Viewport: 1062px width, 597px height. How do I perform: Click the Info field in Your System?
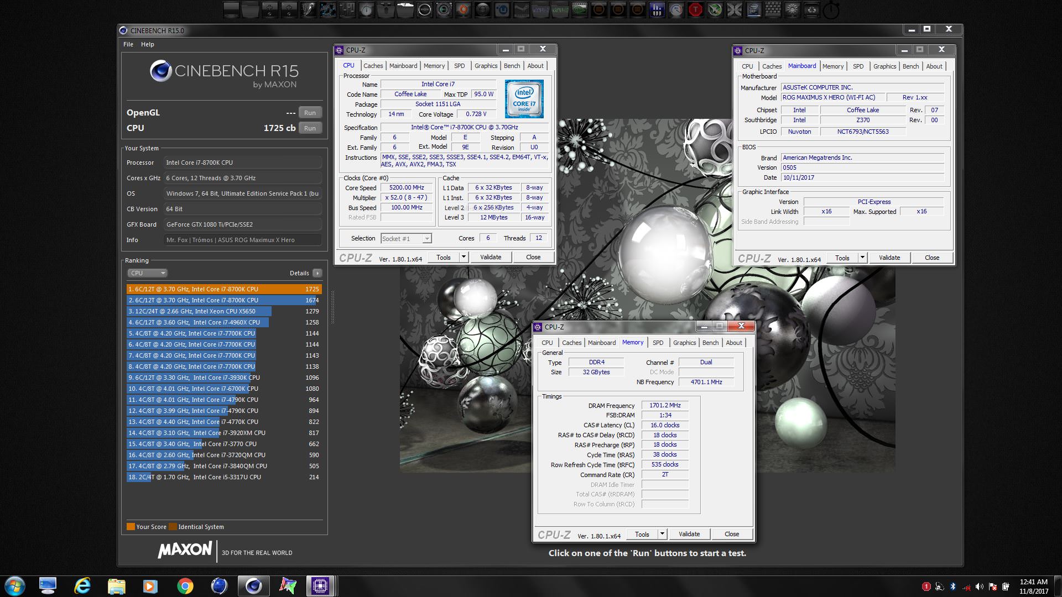point(242,240)
